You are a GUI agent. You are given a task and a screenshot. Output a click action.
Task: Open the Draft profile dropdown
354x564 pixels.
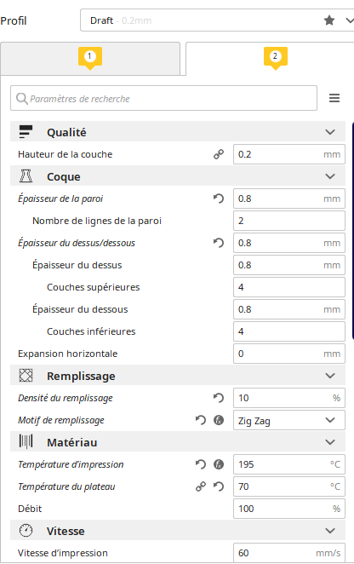pos(217,20)
